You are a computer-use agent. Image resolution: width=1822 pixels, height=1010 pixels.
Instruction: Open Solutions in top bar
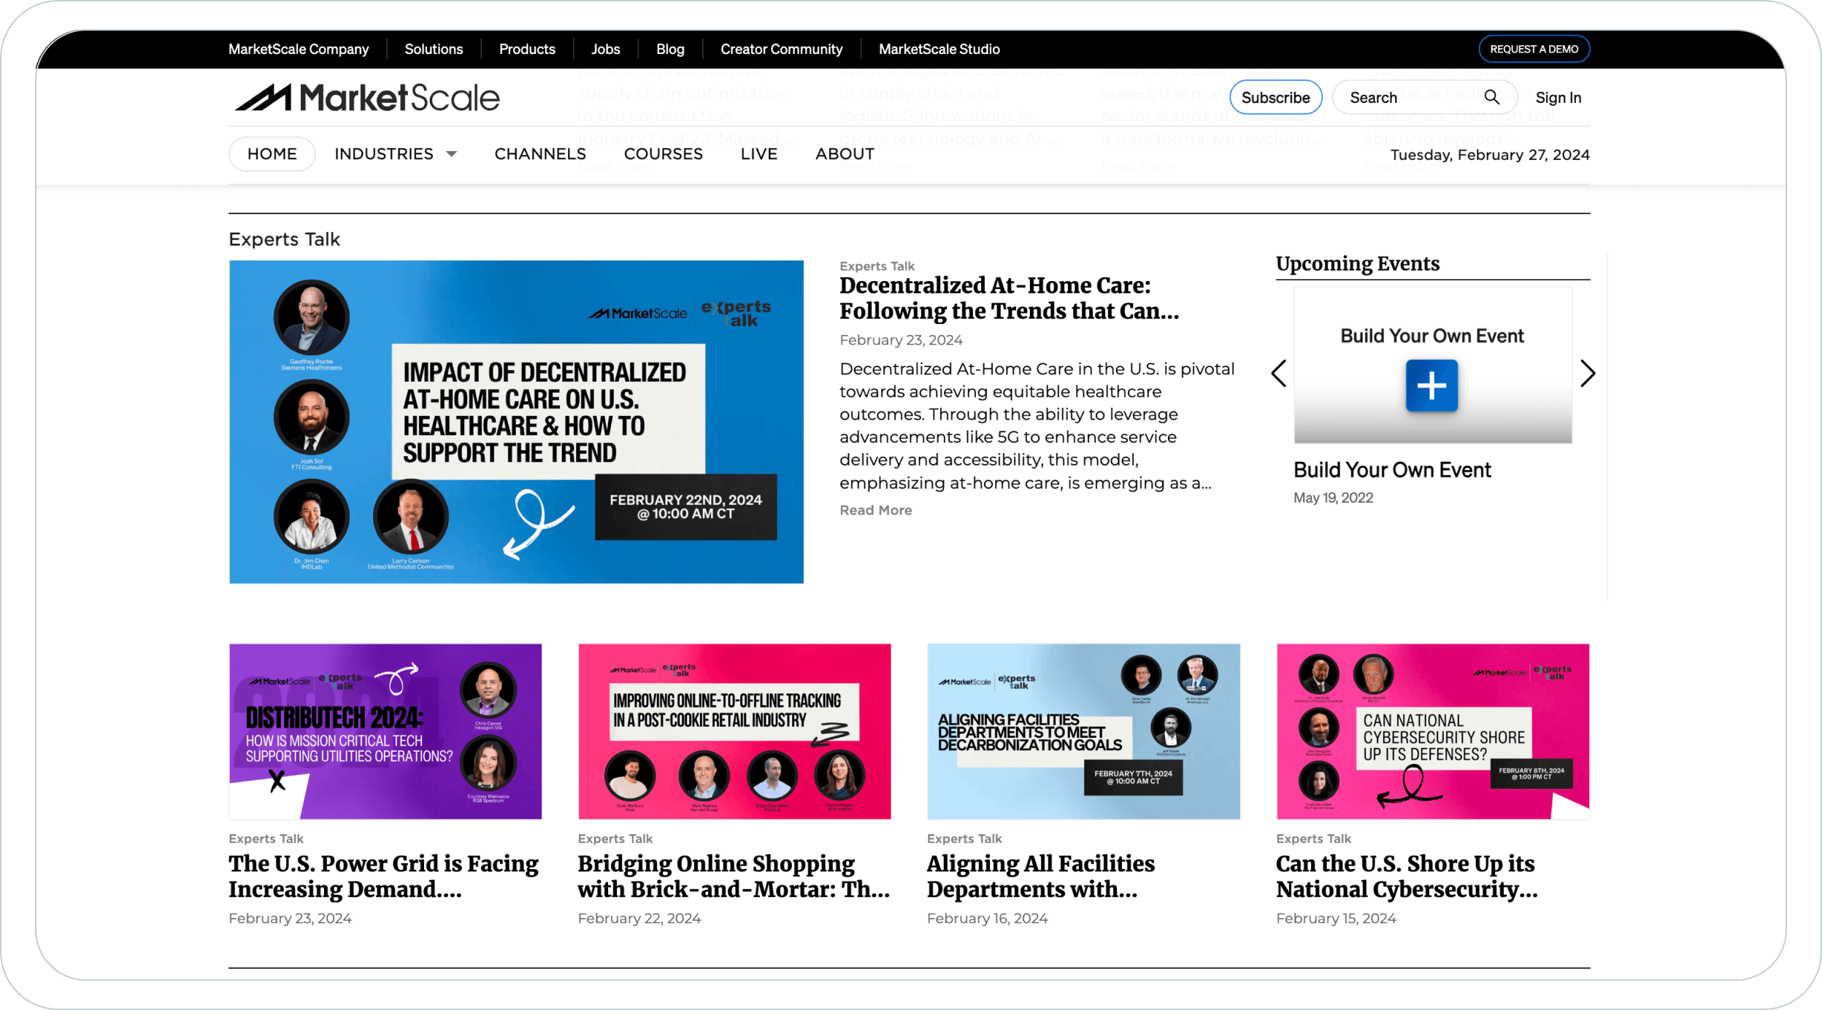(434, 49)
